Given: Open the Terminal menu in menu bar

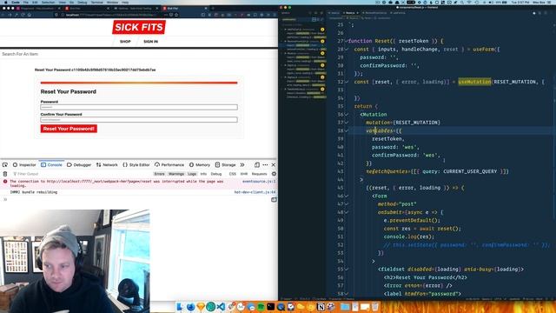Looking at the screenshot, I should click(96, 2).
